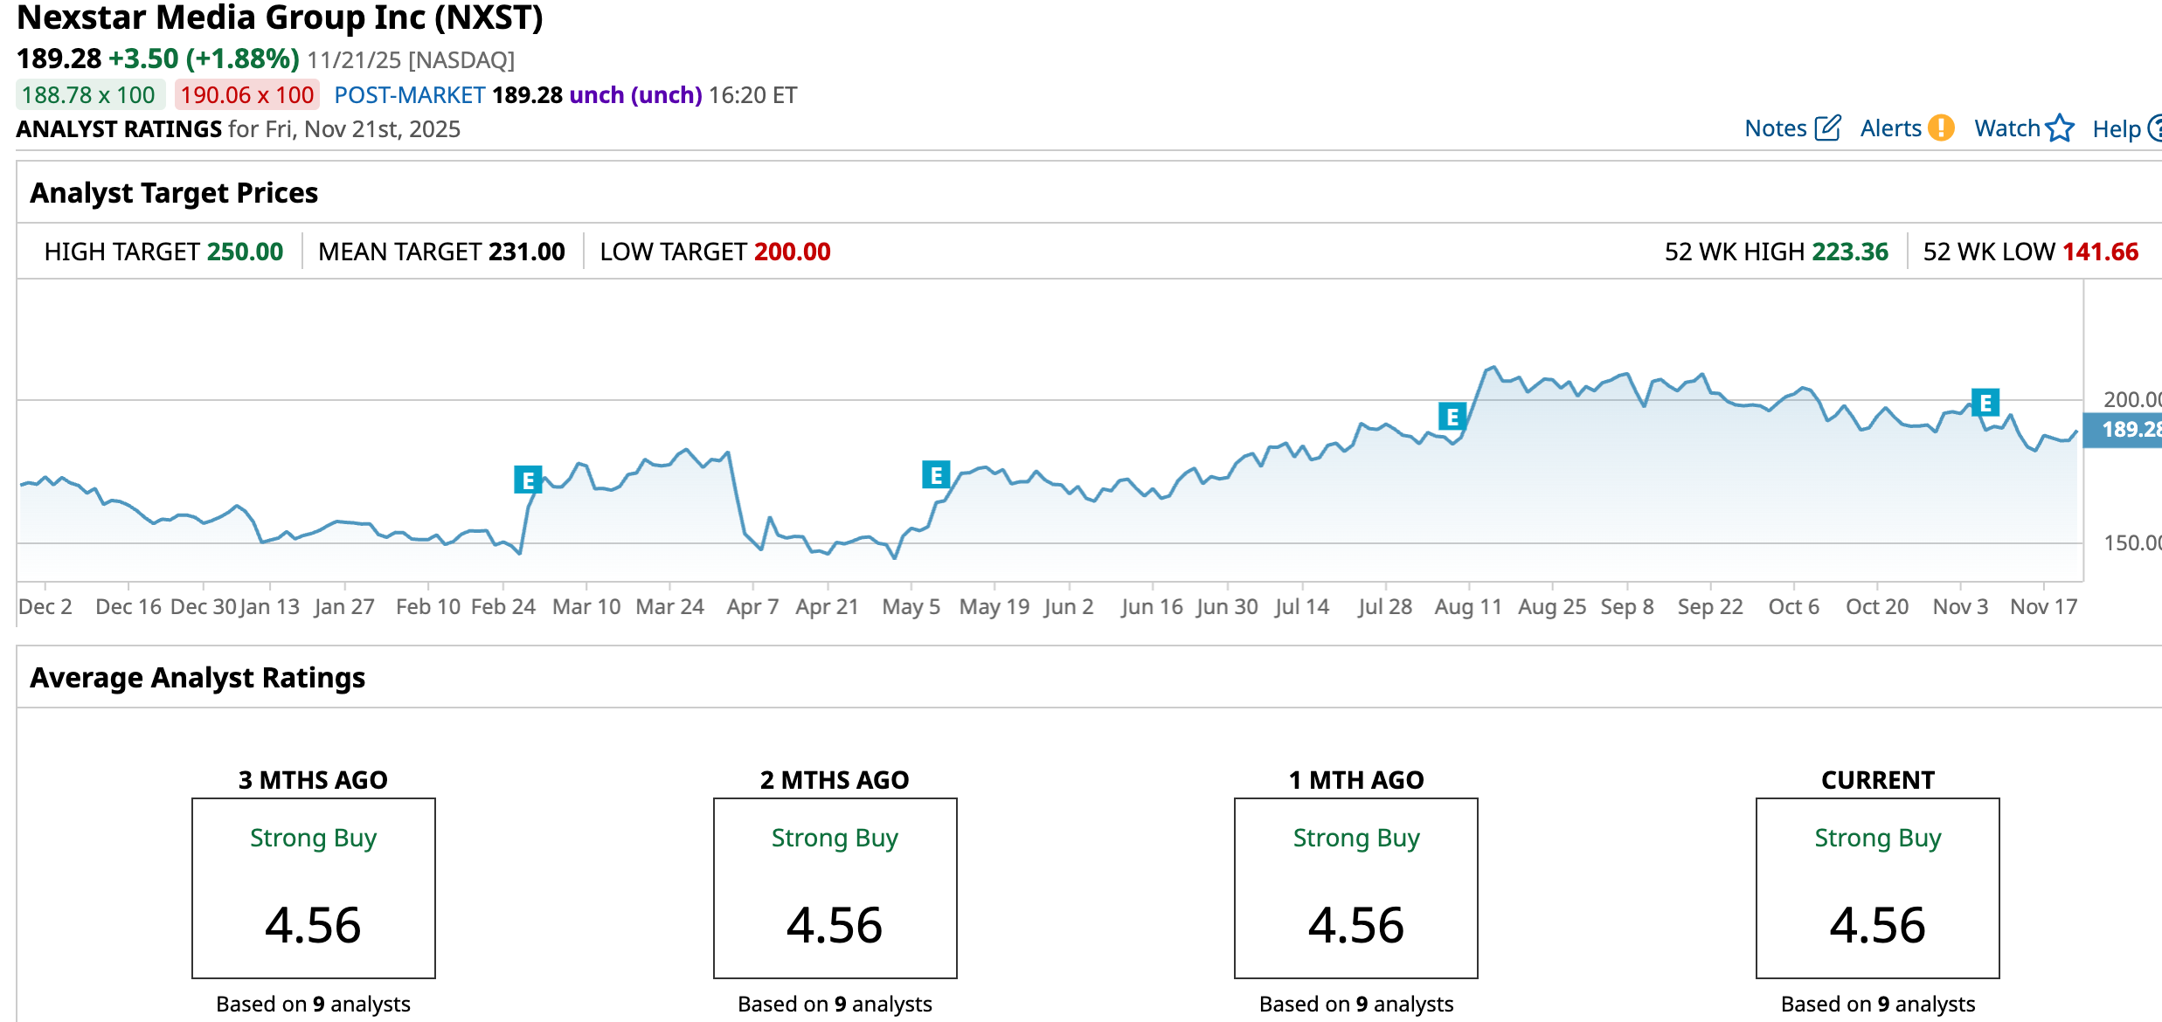Click the Watch link text
This screenshot has height=1022, width=2162.
point(2006,128)
